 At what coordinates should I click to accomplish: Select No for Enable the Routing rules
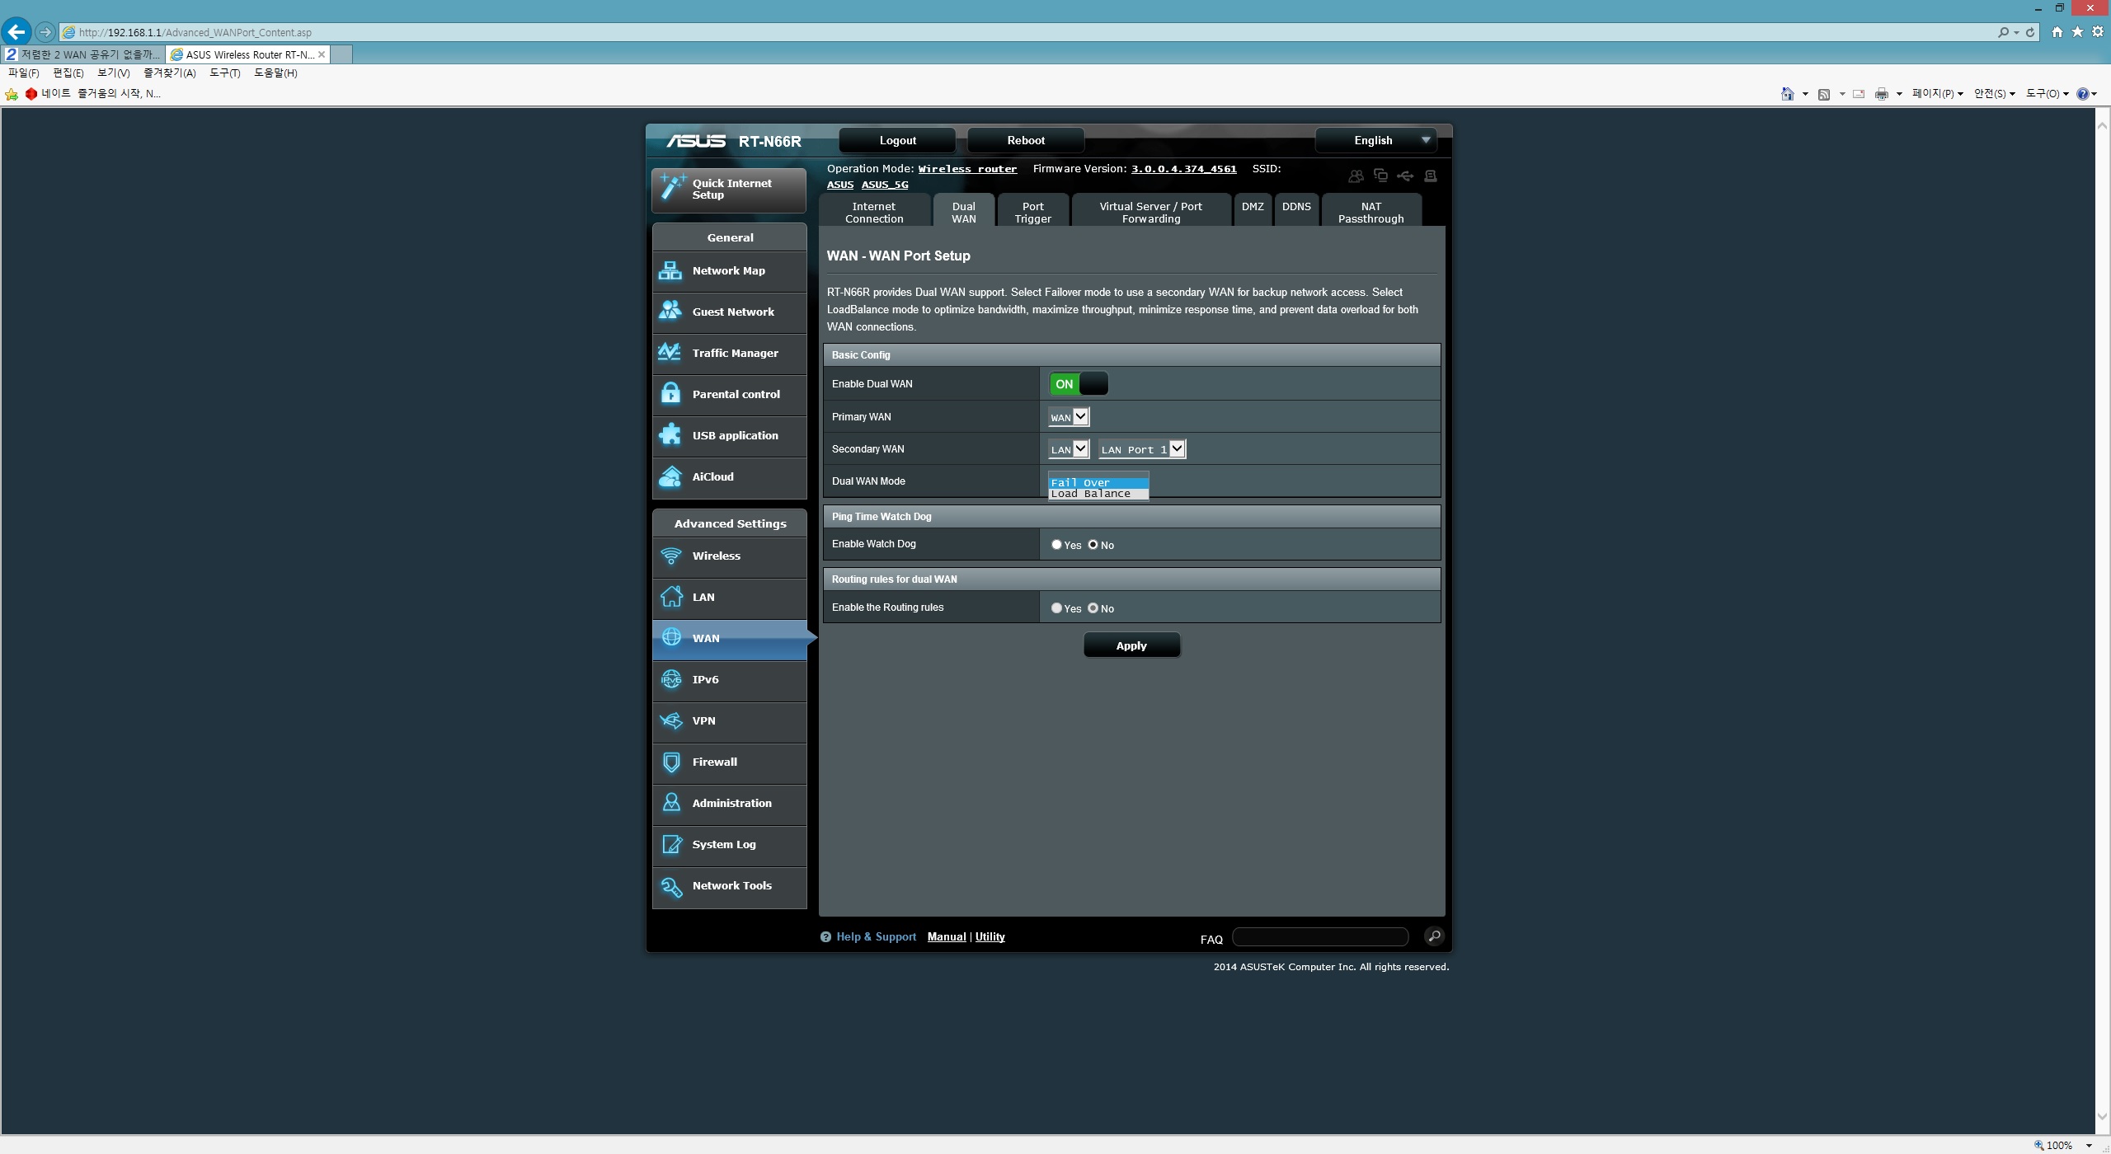coord(1093,608)
